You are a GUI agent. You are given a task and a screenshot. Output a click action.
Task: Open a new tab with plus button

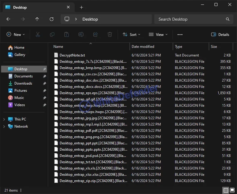[81, 7]
